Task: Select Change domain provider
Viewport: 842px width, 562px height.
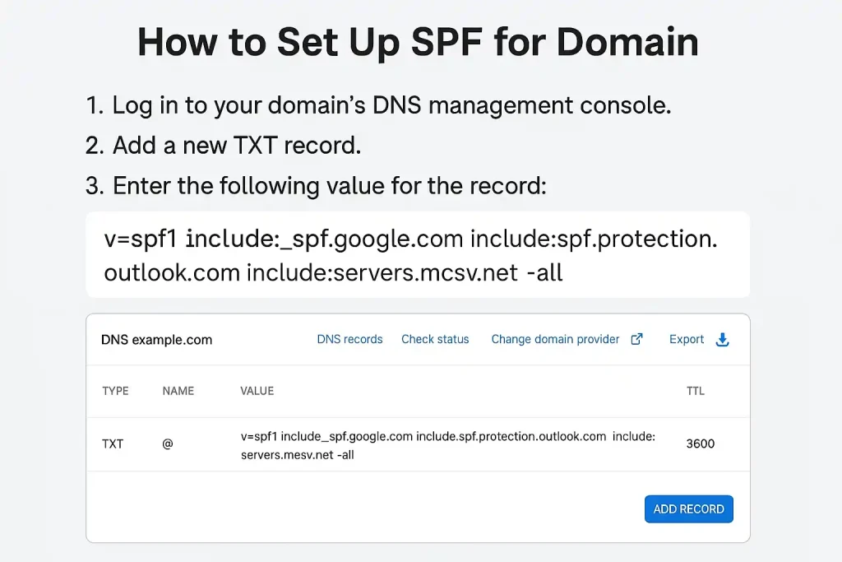Action: tap(556, 339)
